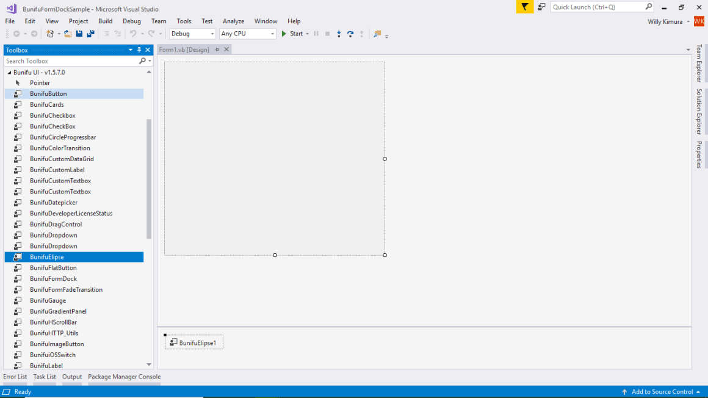Switch to the Error List tab
This screenshot has width=708, height=398.
click(x=15, y=377)
